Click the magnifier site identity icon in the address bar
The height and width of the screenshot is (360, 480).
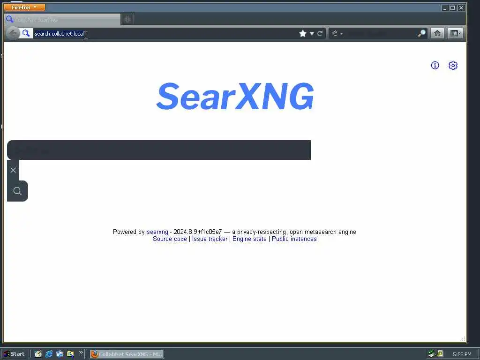pos(26,33)
